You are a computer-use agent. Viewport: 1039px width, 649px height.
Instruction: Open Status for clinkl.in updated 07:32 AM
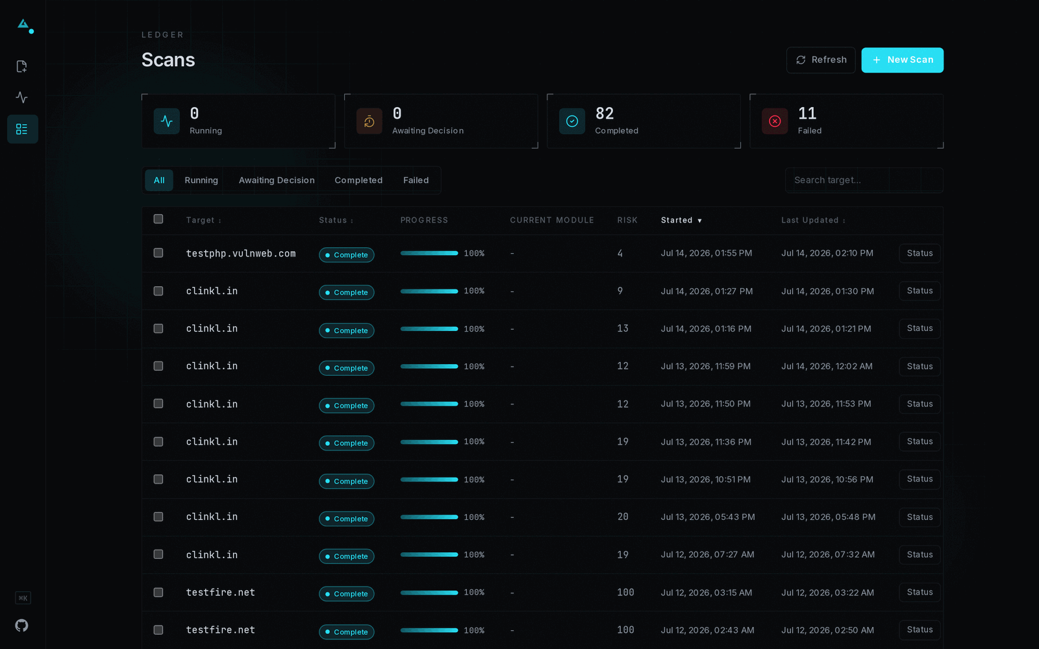point(920,554)
